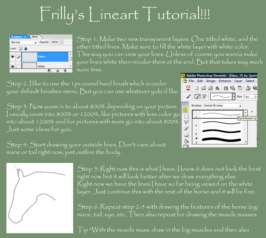
Task: Click the Adobe online icon
Action: 188,88
